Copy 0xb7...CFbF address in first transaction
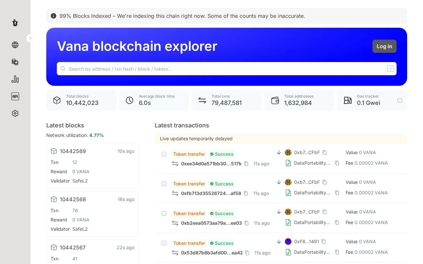The height and width of the screenshot is (264, 423). click(325, 152)
